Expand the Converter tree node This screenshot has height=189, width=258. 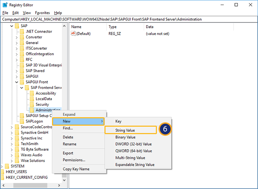click(x=17, y=37)
